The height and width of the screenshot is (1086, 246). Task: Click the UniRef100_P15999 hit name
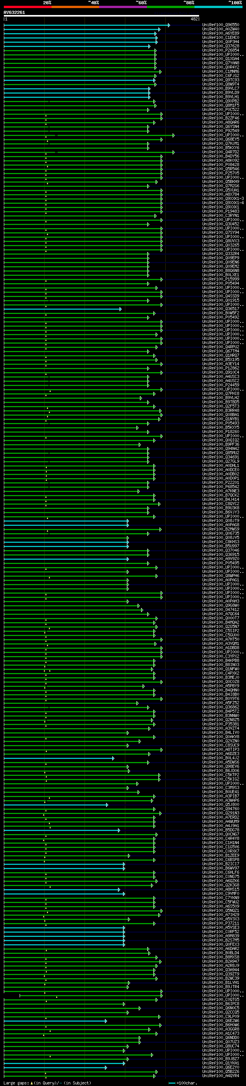pyautogui.click(x=221, y=279)
